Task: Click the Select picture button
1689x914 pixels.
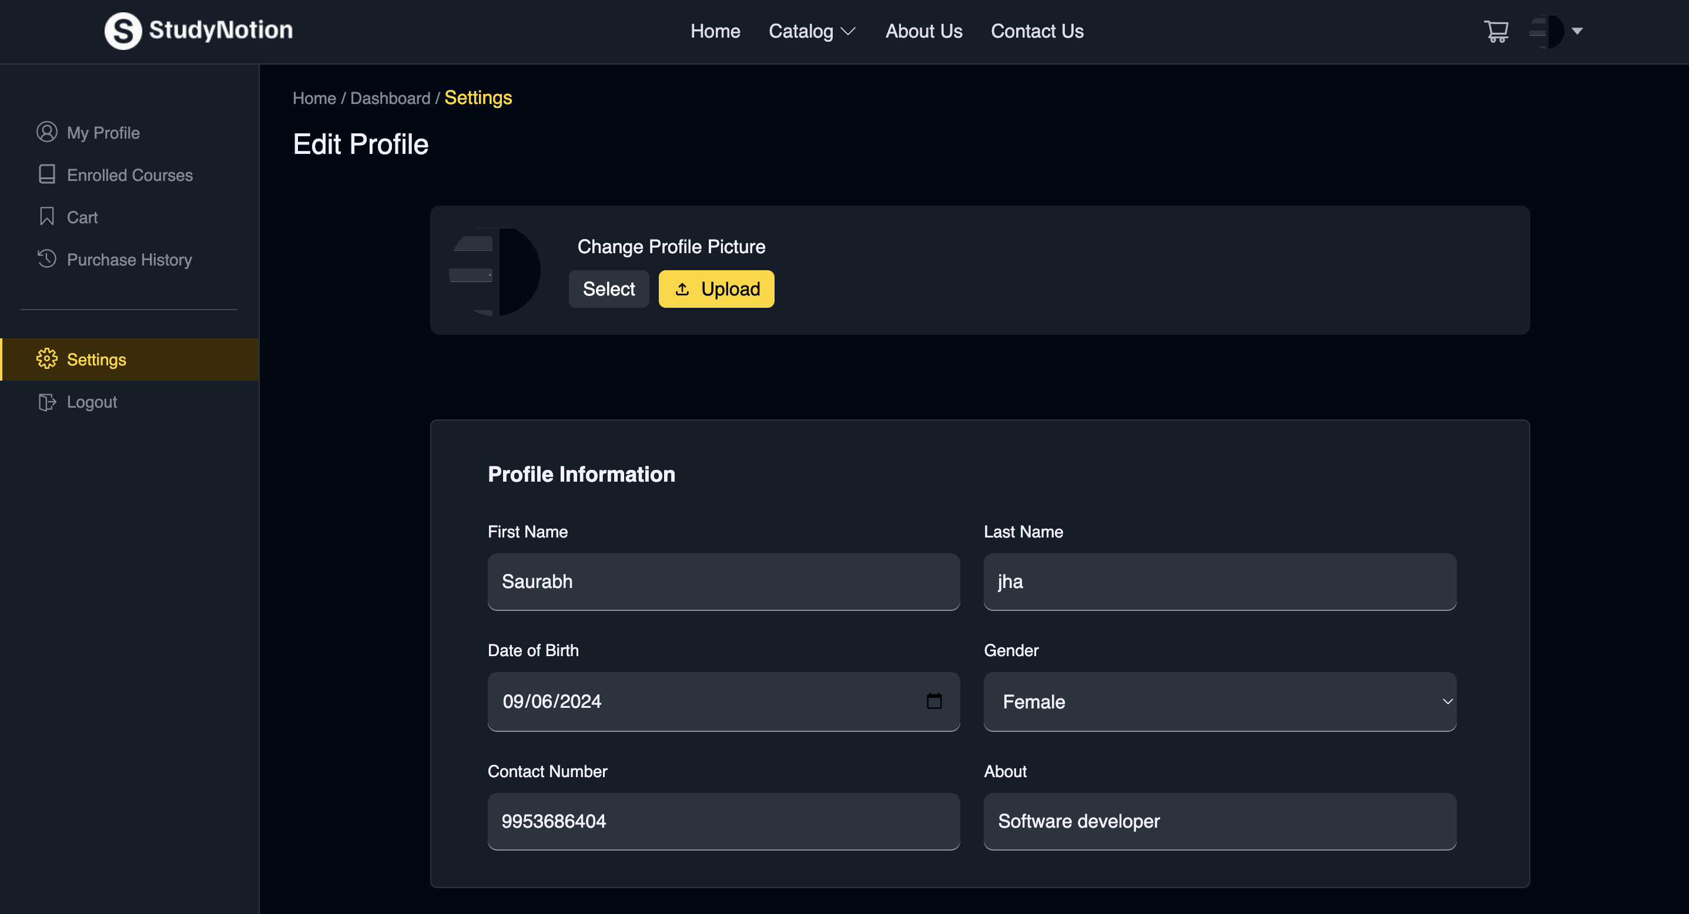Action: pyautogui.click(x=608, y=289)
